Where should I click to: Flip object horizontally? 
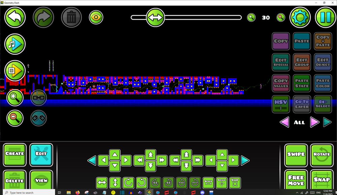click(x=102, y=183)
